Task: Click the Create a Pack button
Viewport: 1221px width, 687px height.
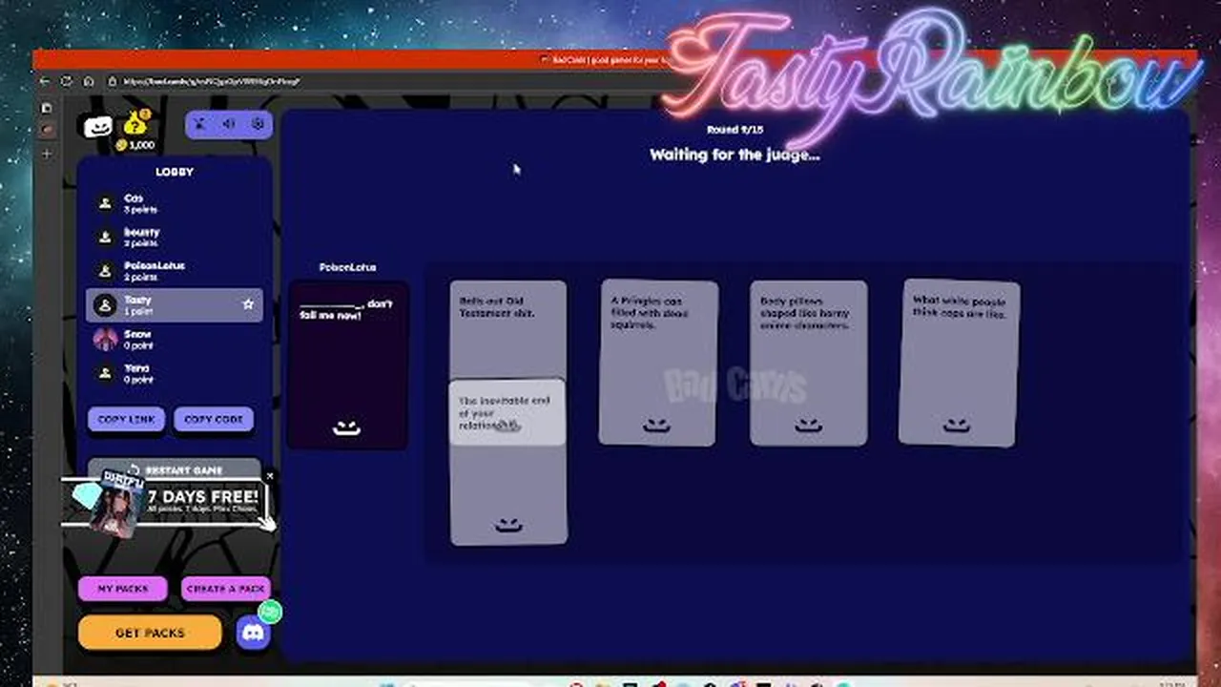Action: 226,589
